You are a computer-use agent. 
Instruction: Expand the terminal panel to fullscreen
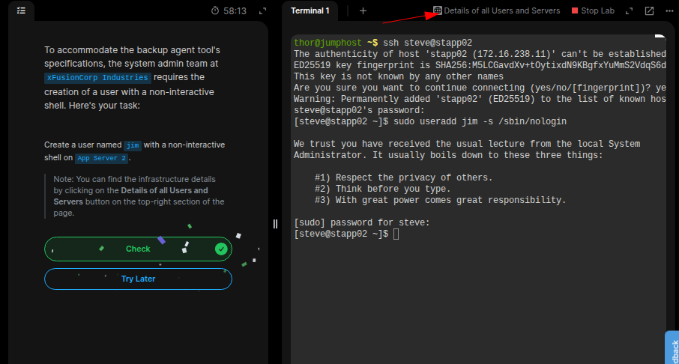click(630, 11)
